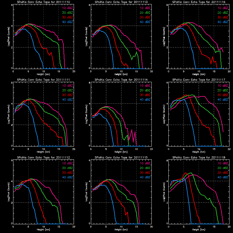233x233 pixels.
Task: Click 'Height (km)' axis label under 20111117 plot
Action: pyautogui.click(x=199, y=152)
